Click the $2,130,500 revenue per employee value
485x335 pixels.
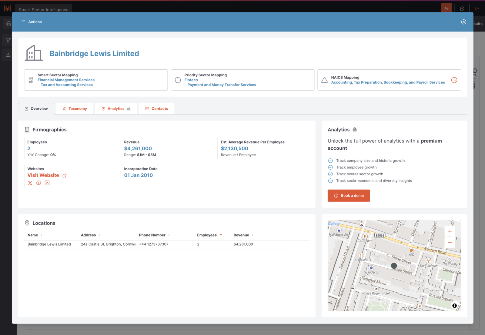234,148
